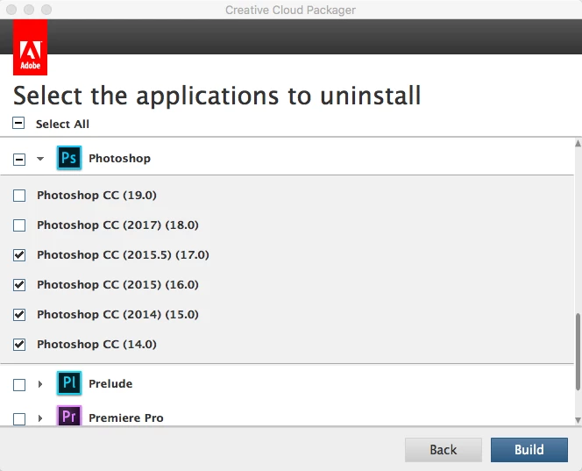
Task: Click the red close window button
Action: click(x=11, y=10)
